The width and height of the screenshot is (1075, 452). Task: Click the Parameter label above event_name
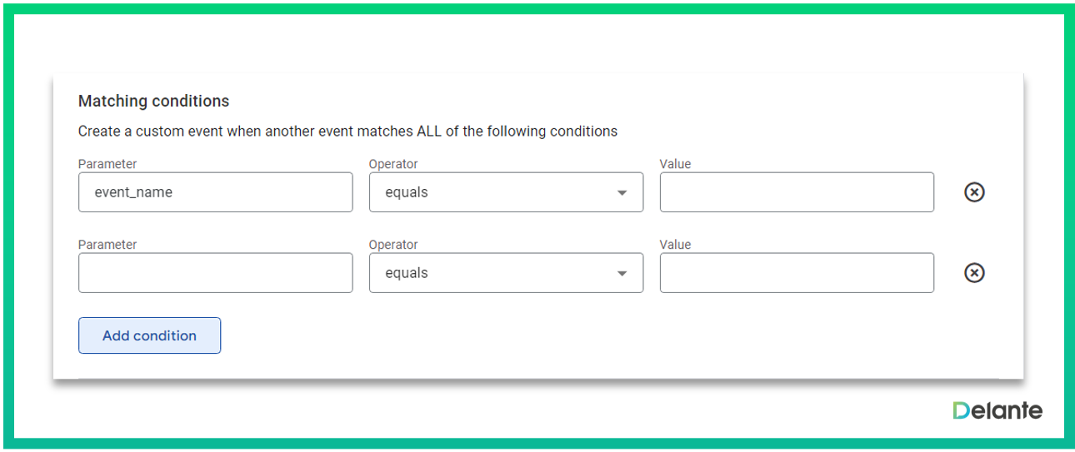107,164
